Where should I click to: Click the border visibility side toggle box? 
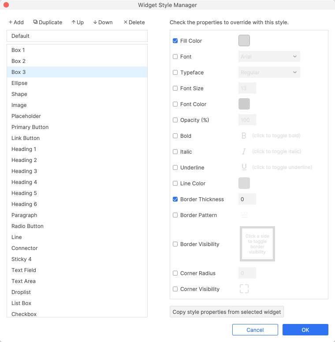click(257, 244)
